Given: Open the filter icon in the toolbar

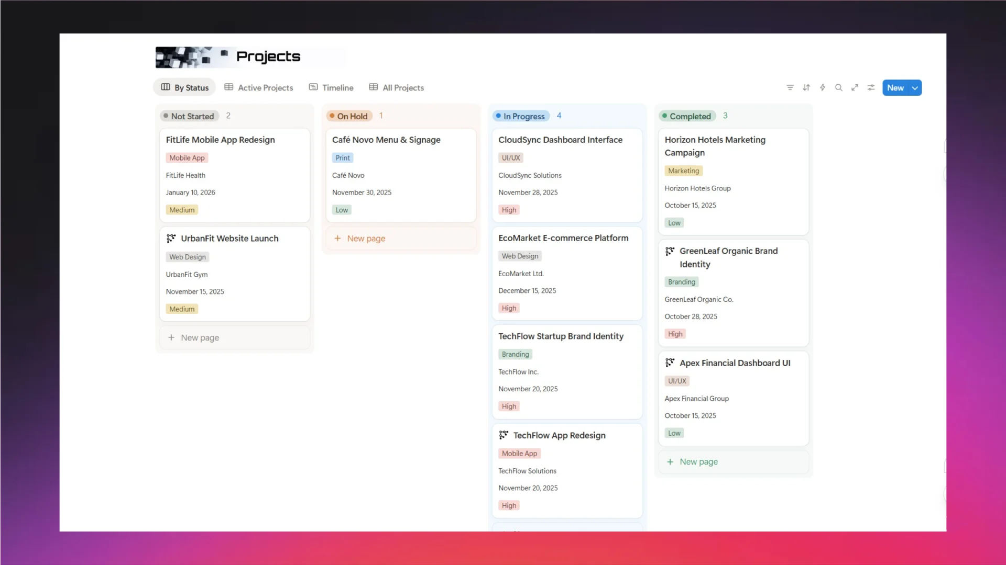Looking at the screenshot, I should 790,87.
